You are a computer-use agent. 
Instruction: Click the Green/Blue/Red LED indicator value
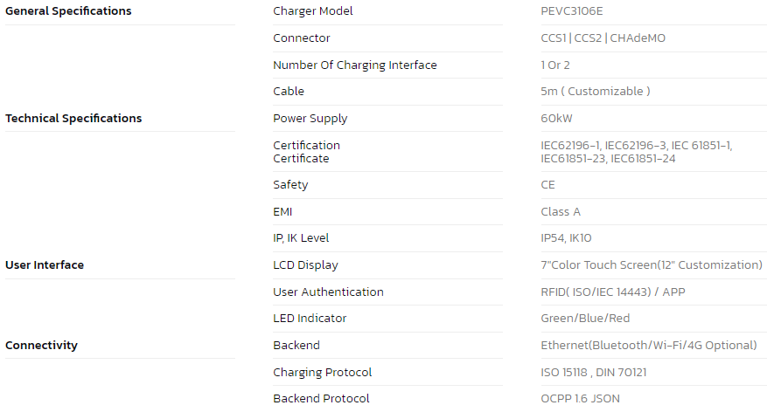(585, 319)
